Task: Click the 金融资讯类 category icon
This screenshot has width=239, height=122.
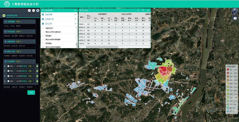Action: [x=5, y=42]
